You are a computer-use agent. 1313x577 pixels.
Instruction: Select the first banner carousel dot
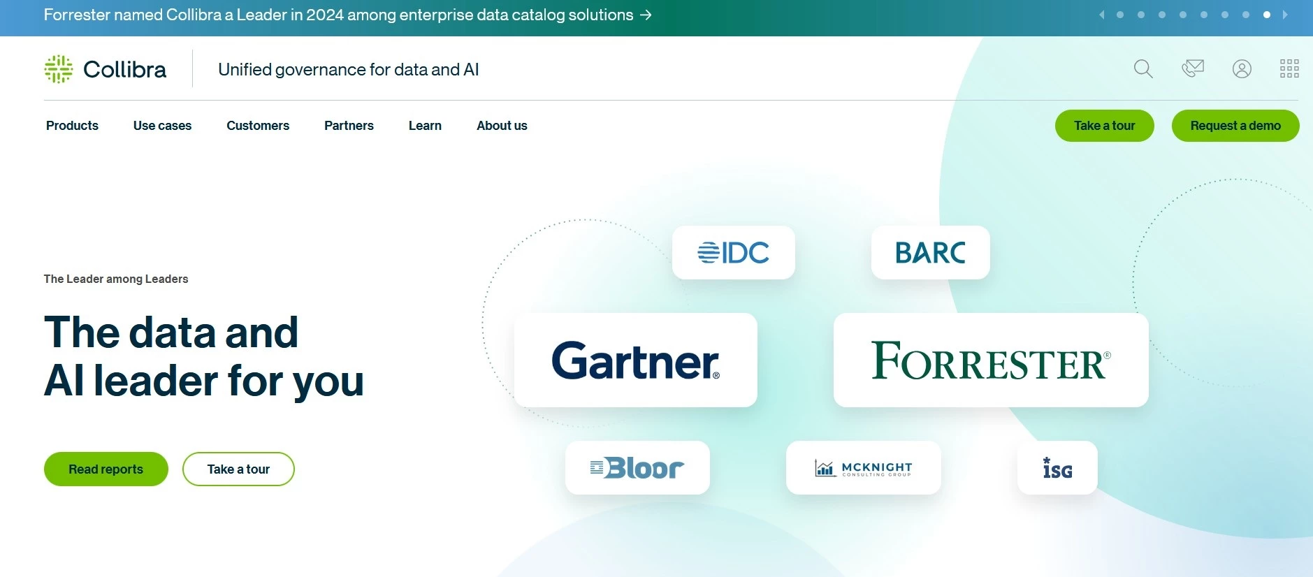click(1120, 15)
